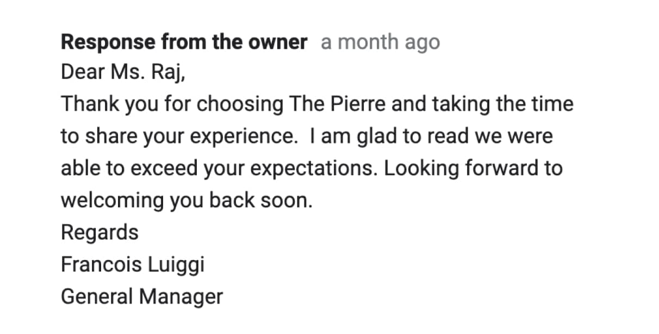The height and width of the screenshot is (334, 659).
Task: Click the "Regards" sign-off line
Action: click(100, 233)
